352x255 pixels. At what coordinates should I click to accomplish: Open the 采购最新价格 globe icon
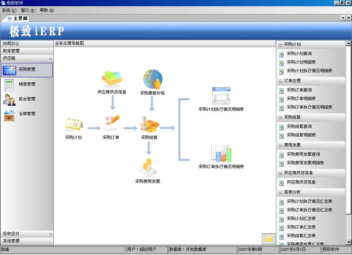point(153,79)
